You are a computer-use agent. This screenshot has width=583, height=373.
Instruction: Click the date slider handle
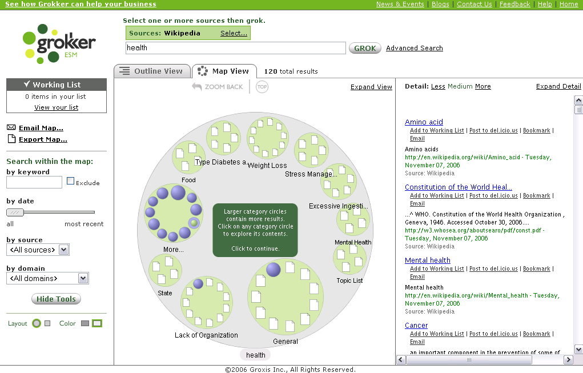(15, 212)
